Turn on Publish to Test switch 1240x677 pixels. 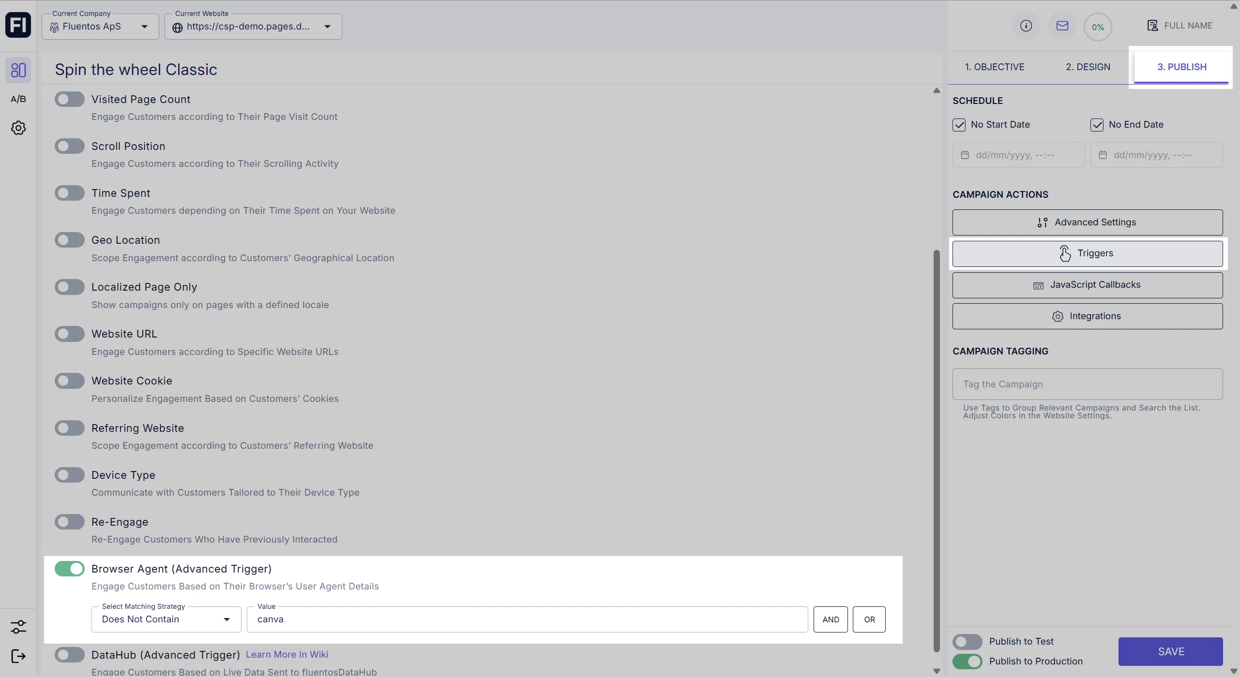(967, 642)
